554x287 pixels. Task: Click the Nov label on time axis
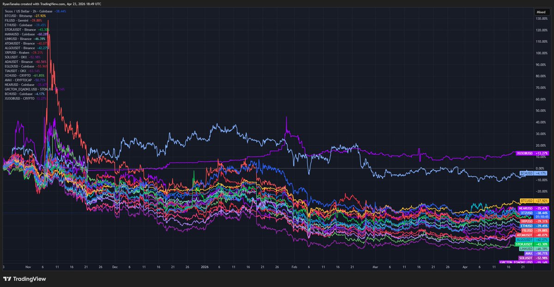point(28,267)
